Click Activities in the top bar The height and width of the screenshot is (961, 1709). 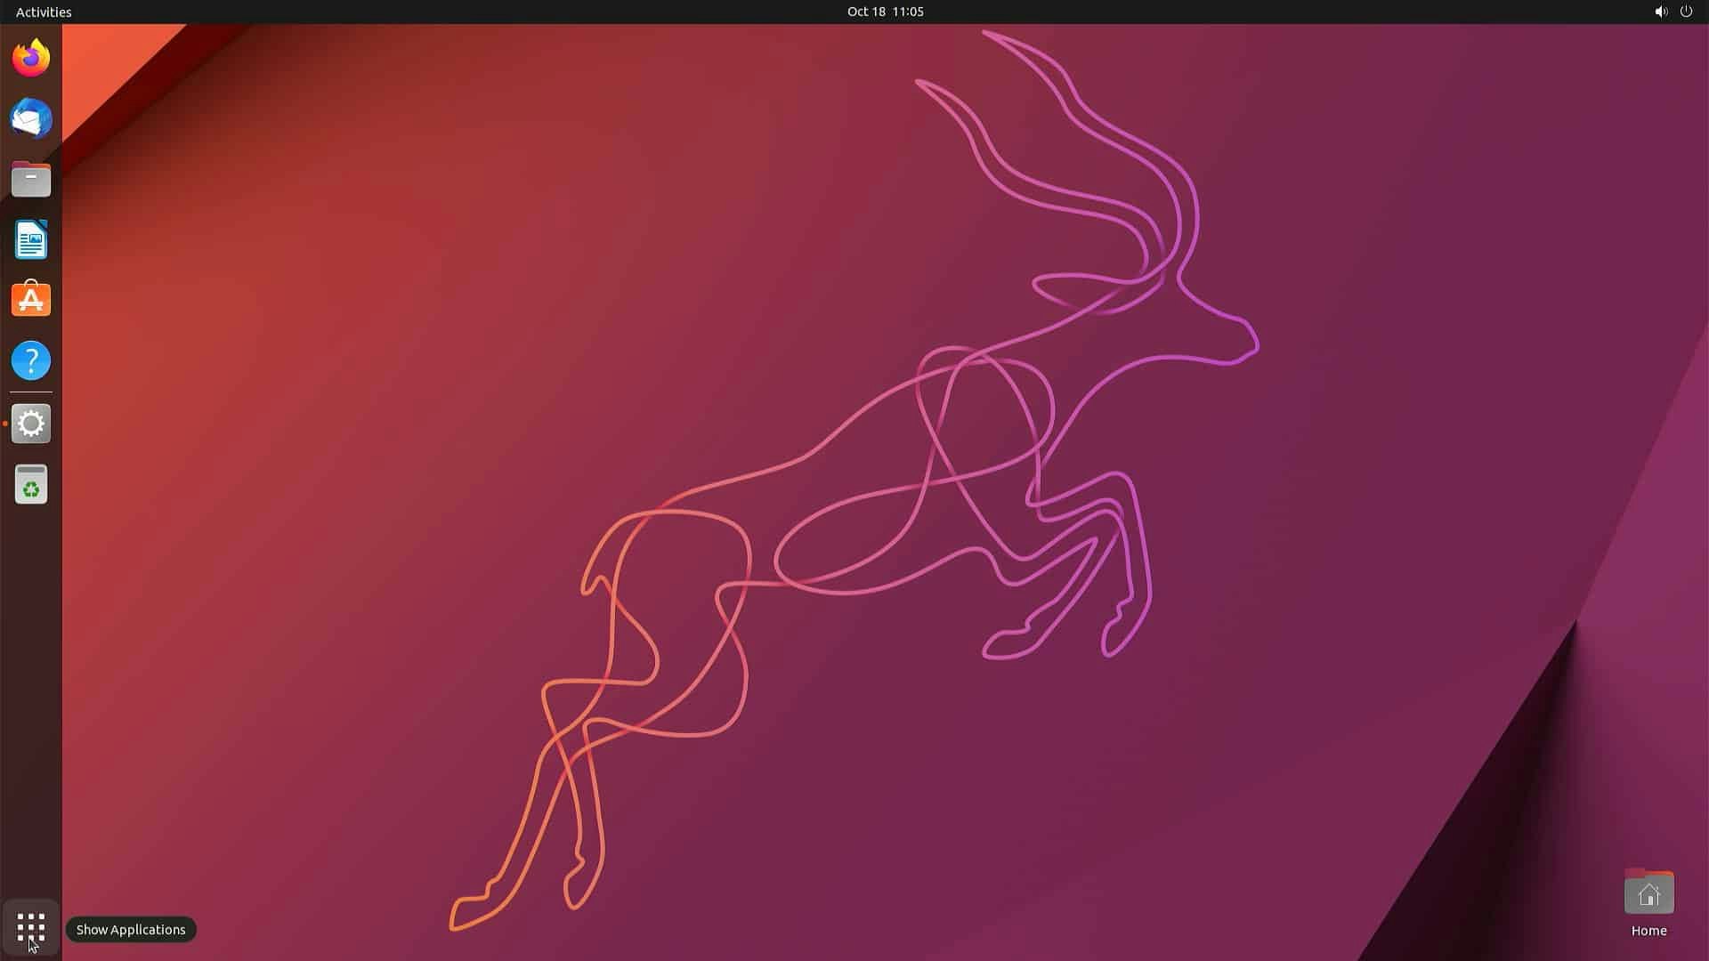[x=44, y=12]
